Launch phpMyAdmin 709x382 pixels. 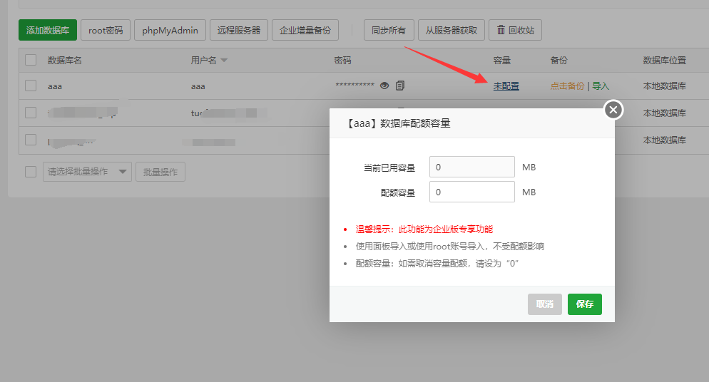[x=170, y=30]
